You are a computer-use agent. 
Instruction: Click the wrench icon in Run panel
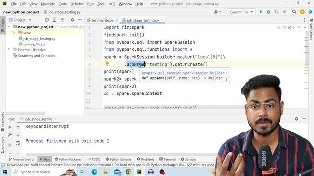tap(10, 135)
